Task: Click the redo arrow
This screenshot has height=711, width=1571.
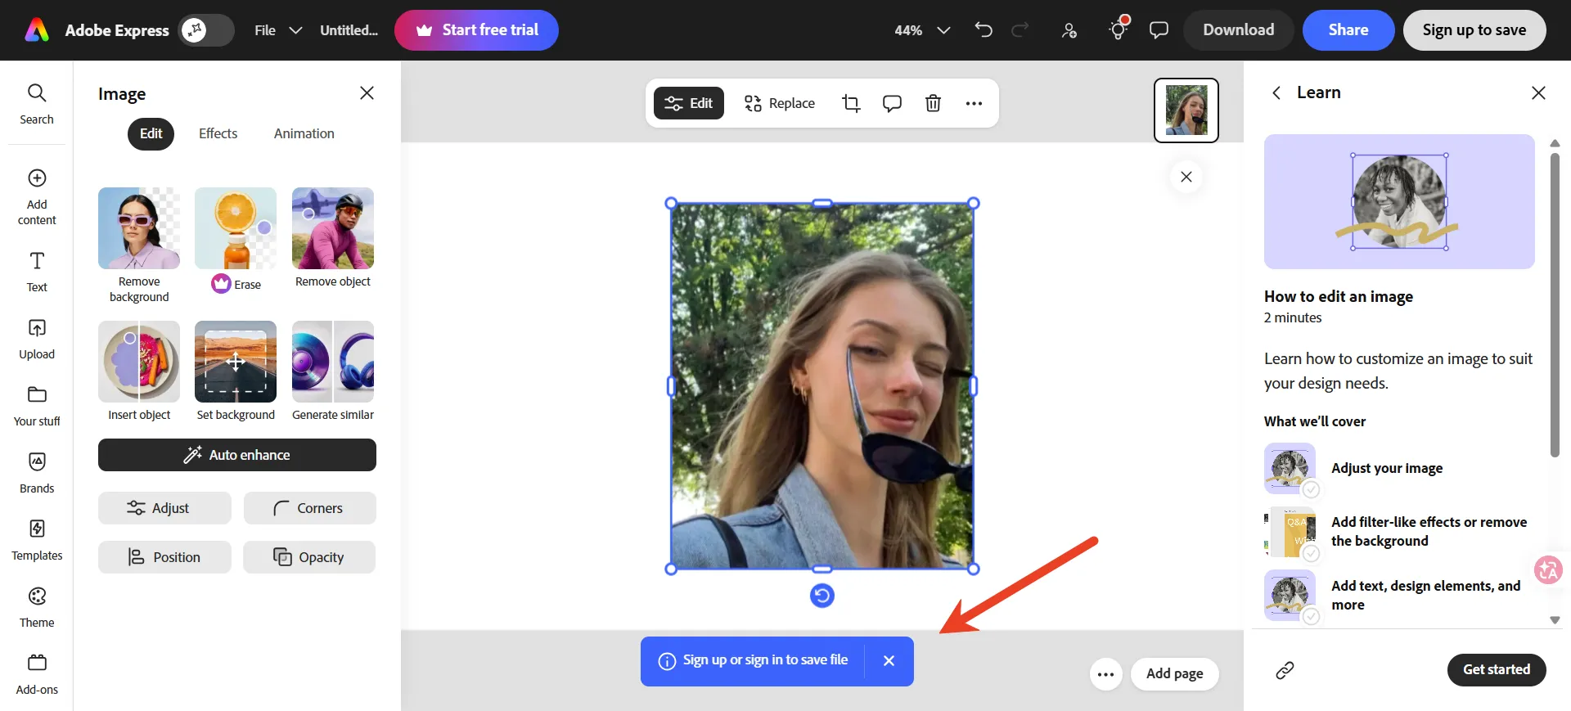Action: coord(1020,30)
